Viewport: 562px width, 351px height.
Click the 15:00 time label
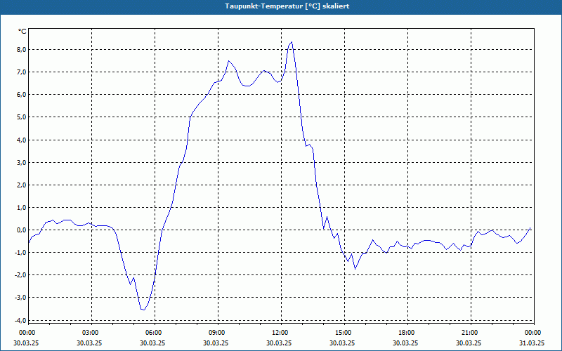click(344, 333)
